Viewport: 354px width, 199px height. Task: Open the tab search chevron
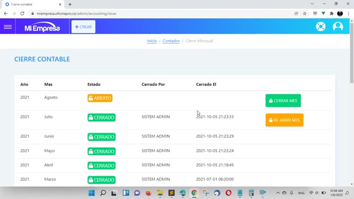click(x=312, y=4)
